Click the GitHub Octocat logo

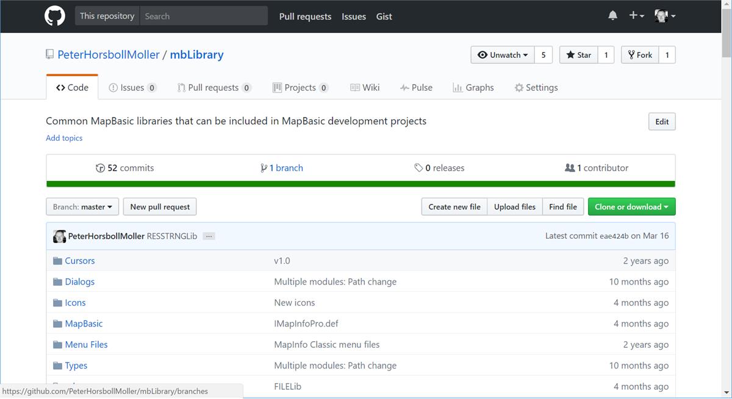pyautogui.click(x=55, y=16)
